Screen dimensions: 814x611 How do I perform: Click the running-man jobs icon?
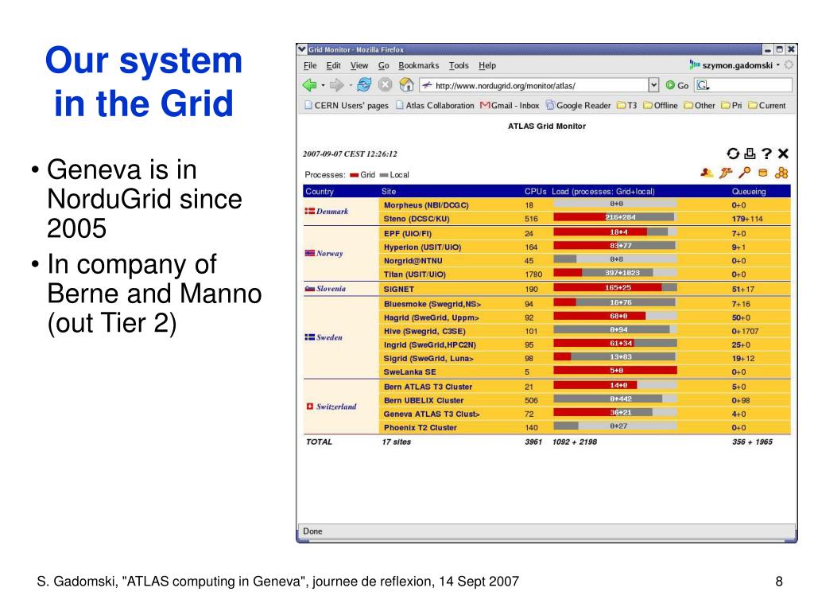point(725,173)
